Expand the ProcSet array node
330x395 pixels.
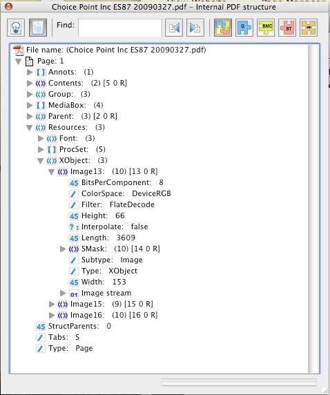click(41, 149)
